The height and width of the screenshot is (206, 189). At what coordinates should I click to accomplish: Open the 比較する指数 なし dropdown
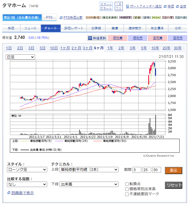coord(27,184)
